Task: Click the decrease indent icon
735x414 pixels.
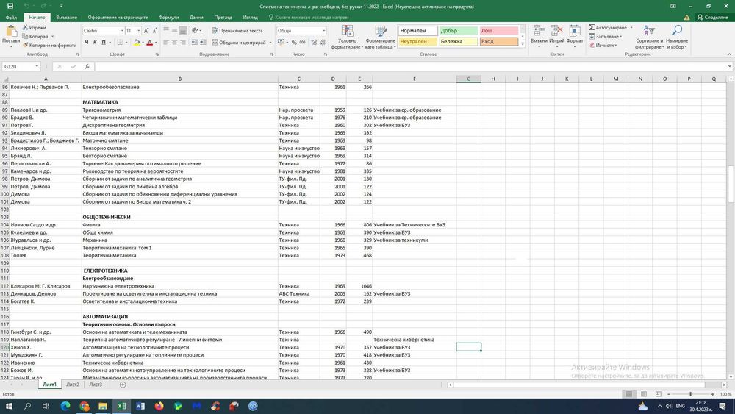Action: pyautogui.click(x=195, y=42)
